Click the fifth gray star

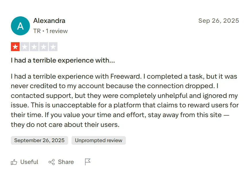tap(53, 47)
